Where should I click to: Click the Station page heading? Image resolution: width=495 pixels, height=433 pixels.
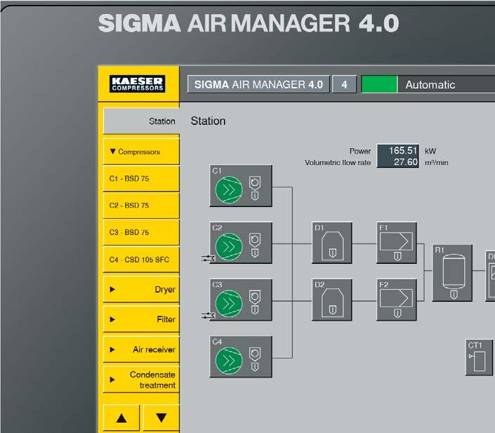tap(208, 121)
